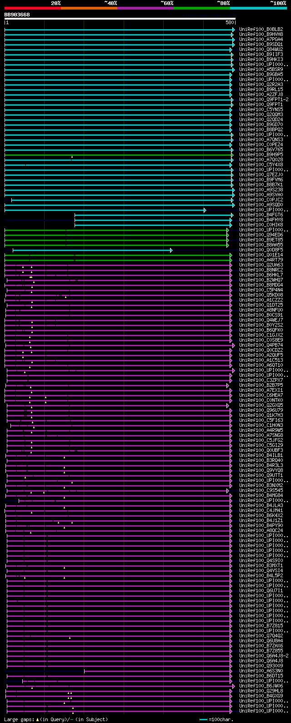Select hit label UniRef100_A5BSR9
291x723 pixels.
pyautogui.click(x=261, y=69)
